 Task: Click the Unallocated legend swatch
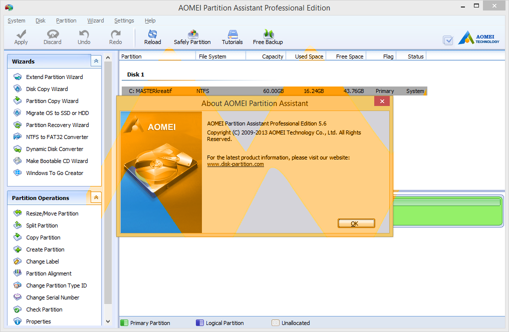pyautogui.click(x=275, y=323)
